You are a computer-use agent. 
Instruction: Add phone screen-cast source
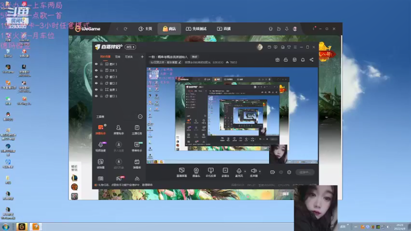point(211,172)
